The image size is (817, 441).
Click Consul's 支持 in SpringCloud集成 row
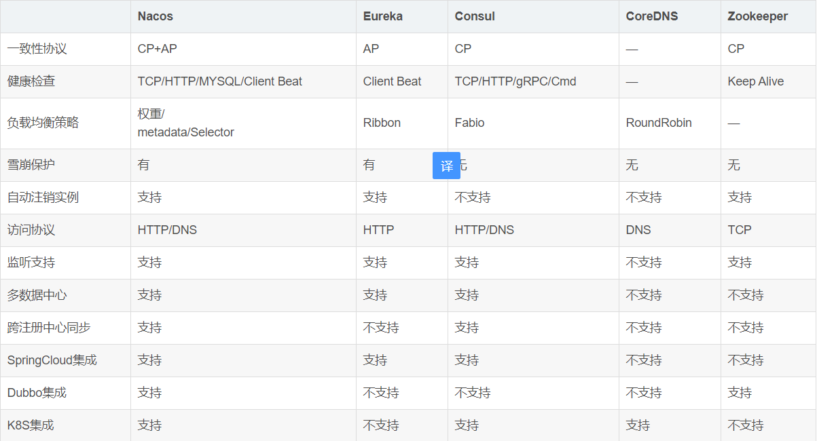(x=467, y=360)
